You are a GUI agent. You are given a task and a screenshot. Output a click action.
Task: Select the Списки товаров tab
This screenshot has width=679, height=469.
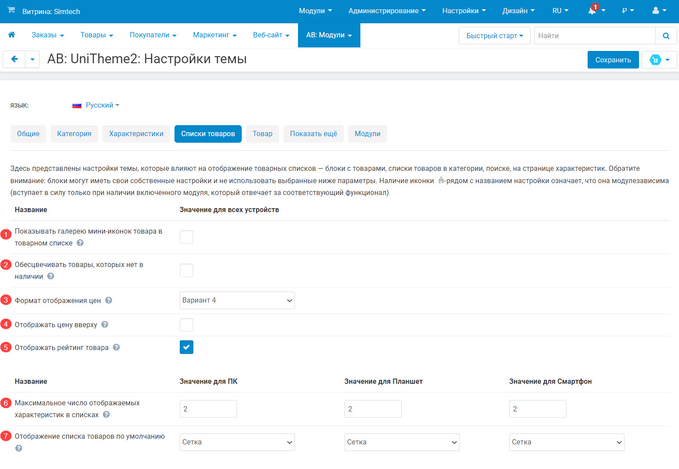tap(208, 134)
